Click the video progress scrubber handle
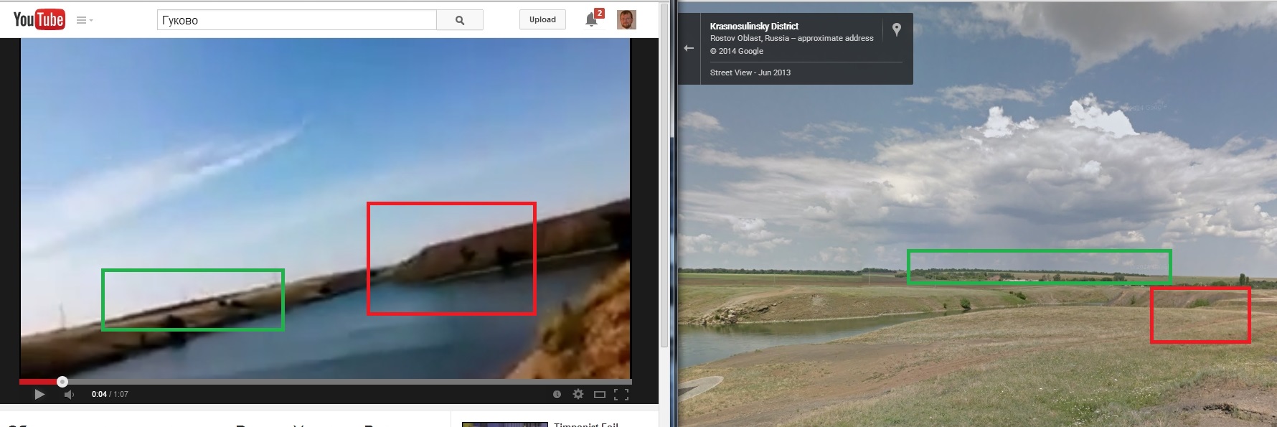This screenshot has height=427, width=1277. [x=62, y=382]
